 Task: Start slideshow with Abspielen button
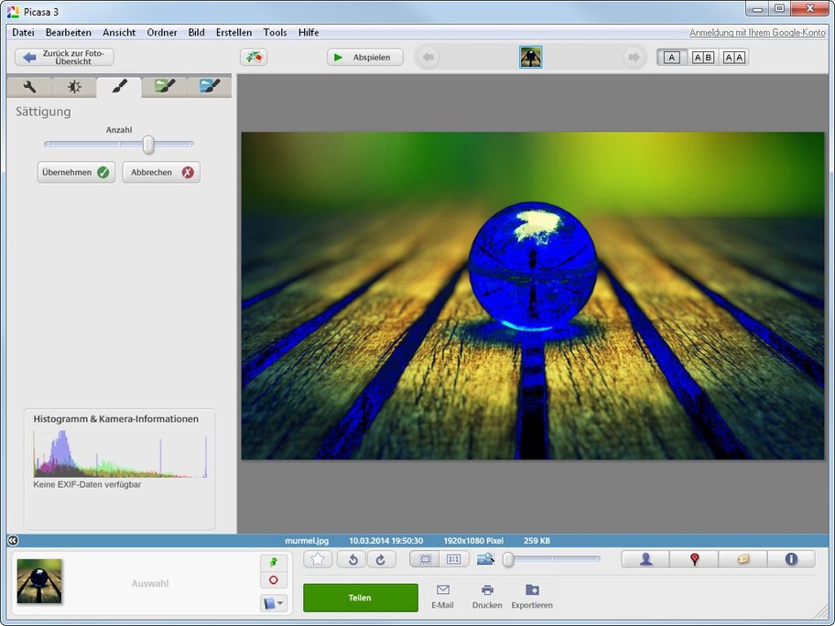pyautogui.click(x=364, y=57)
